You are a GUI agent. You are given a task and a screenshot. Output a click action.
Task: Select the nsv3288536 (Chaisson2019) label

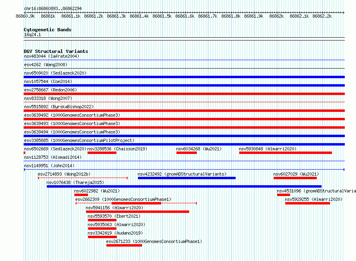click(117, 149)
